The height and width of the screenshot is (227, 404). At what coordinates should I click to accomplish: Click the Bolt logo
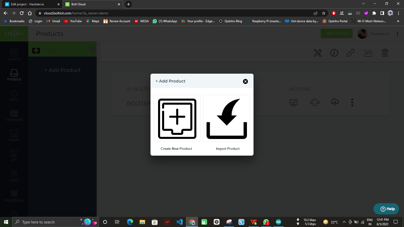(14, 34)
